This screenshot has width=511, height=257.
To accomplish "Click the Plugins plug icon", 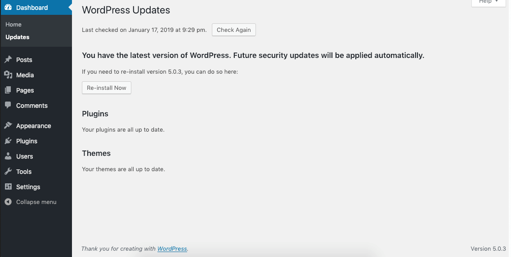I will (x=8, y=141).
